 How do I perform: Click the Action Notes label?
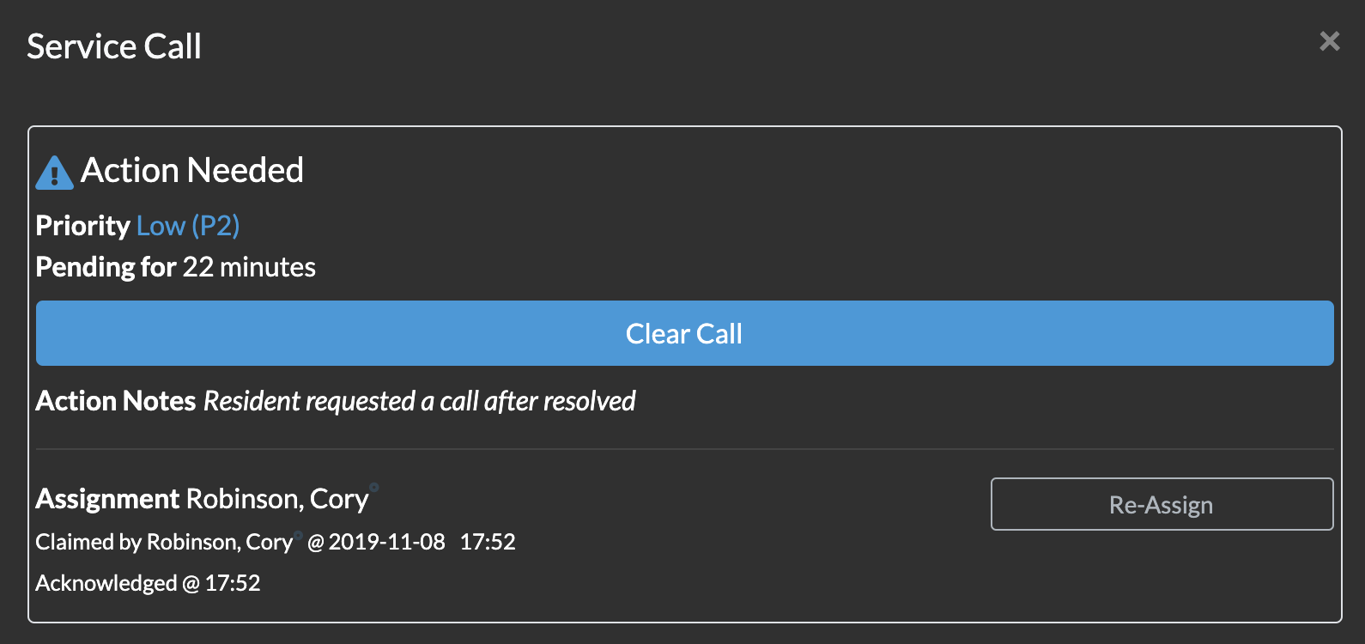pos(116,401)
